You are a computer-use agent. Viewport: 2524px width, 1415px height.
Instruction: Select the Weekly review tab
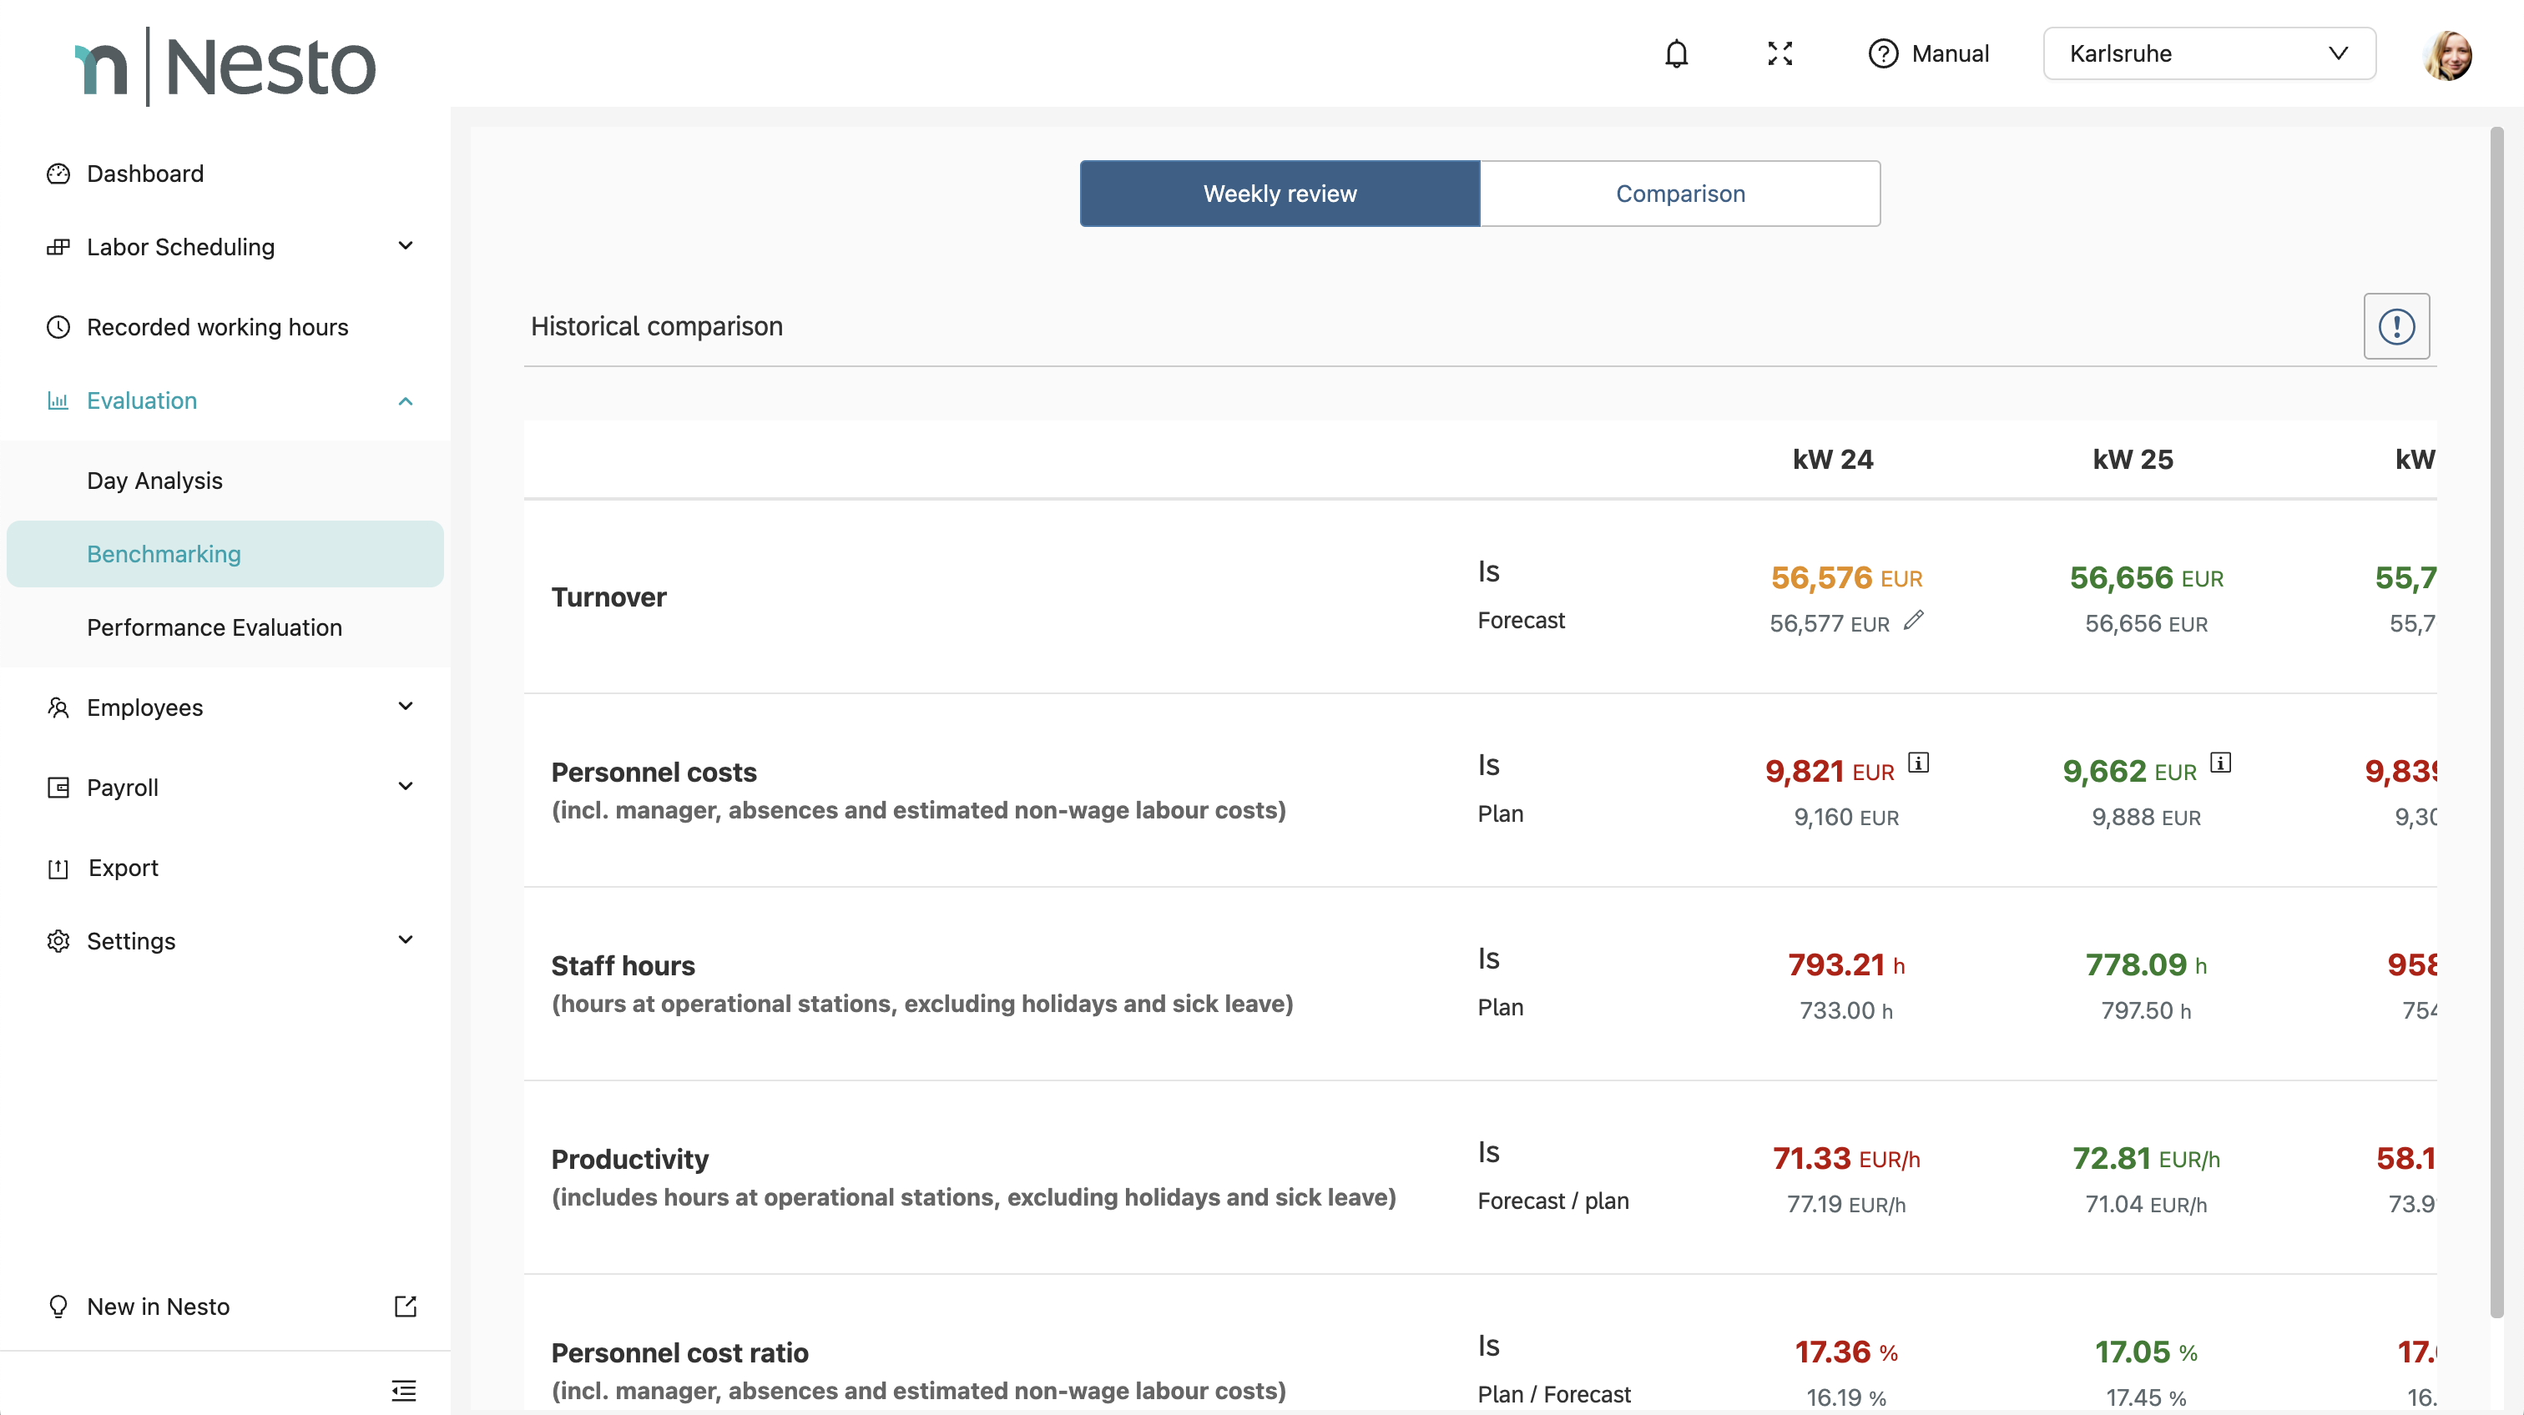pyautogui.click(x=1280, y=194)
